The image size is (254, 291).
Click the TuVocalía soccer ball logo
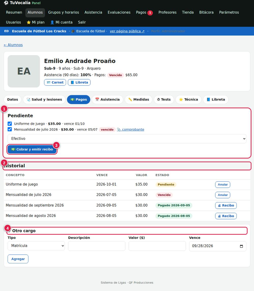6,3
